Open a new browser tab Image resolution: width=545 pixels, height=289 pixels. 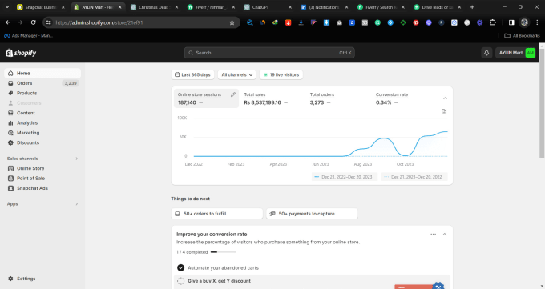pyautogui.click(x=472, y=7)
